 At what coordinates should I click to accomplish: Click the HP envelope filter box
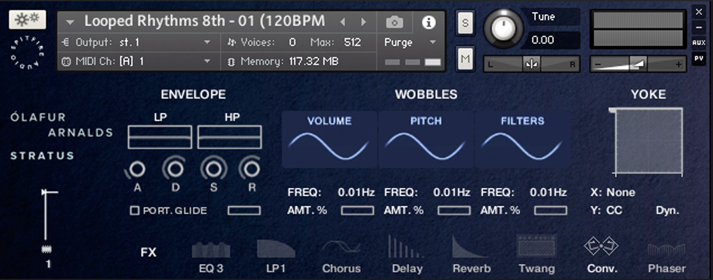coord(229,137)
